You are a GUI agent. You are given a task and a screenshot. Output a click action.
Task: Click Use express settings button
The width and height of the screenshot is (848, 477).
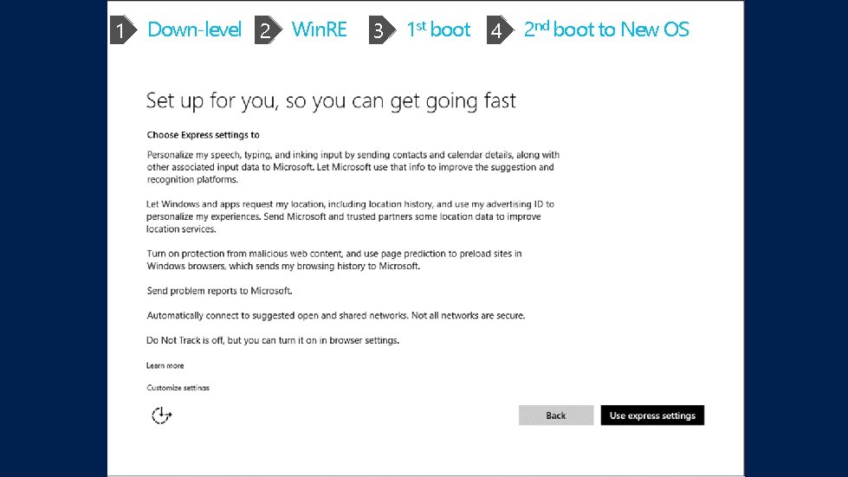click(x=652, y=416)
